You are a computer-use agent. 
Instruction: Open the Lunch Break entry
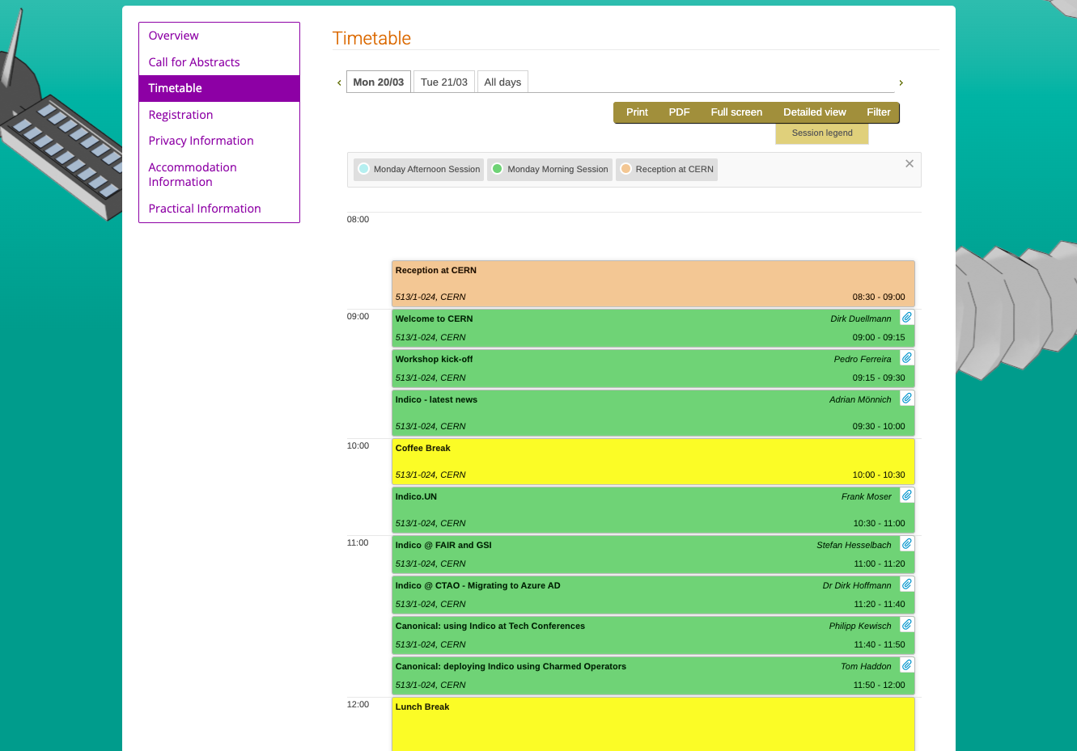pyautogui.click(x=653, y=724)
